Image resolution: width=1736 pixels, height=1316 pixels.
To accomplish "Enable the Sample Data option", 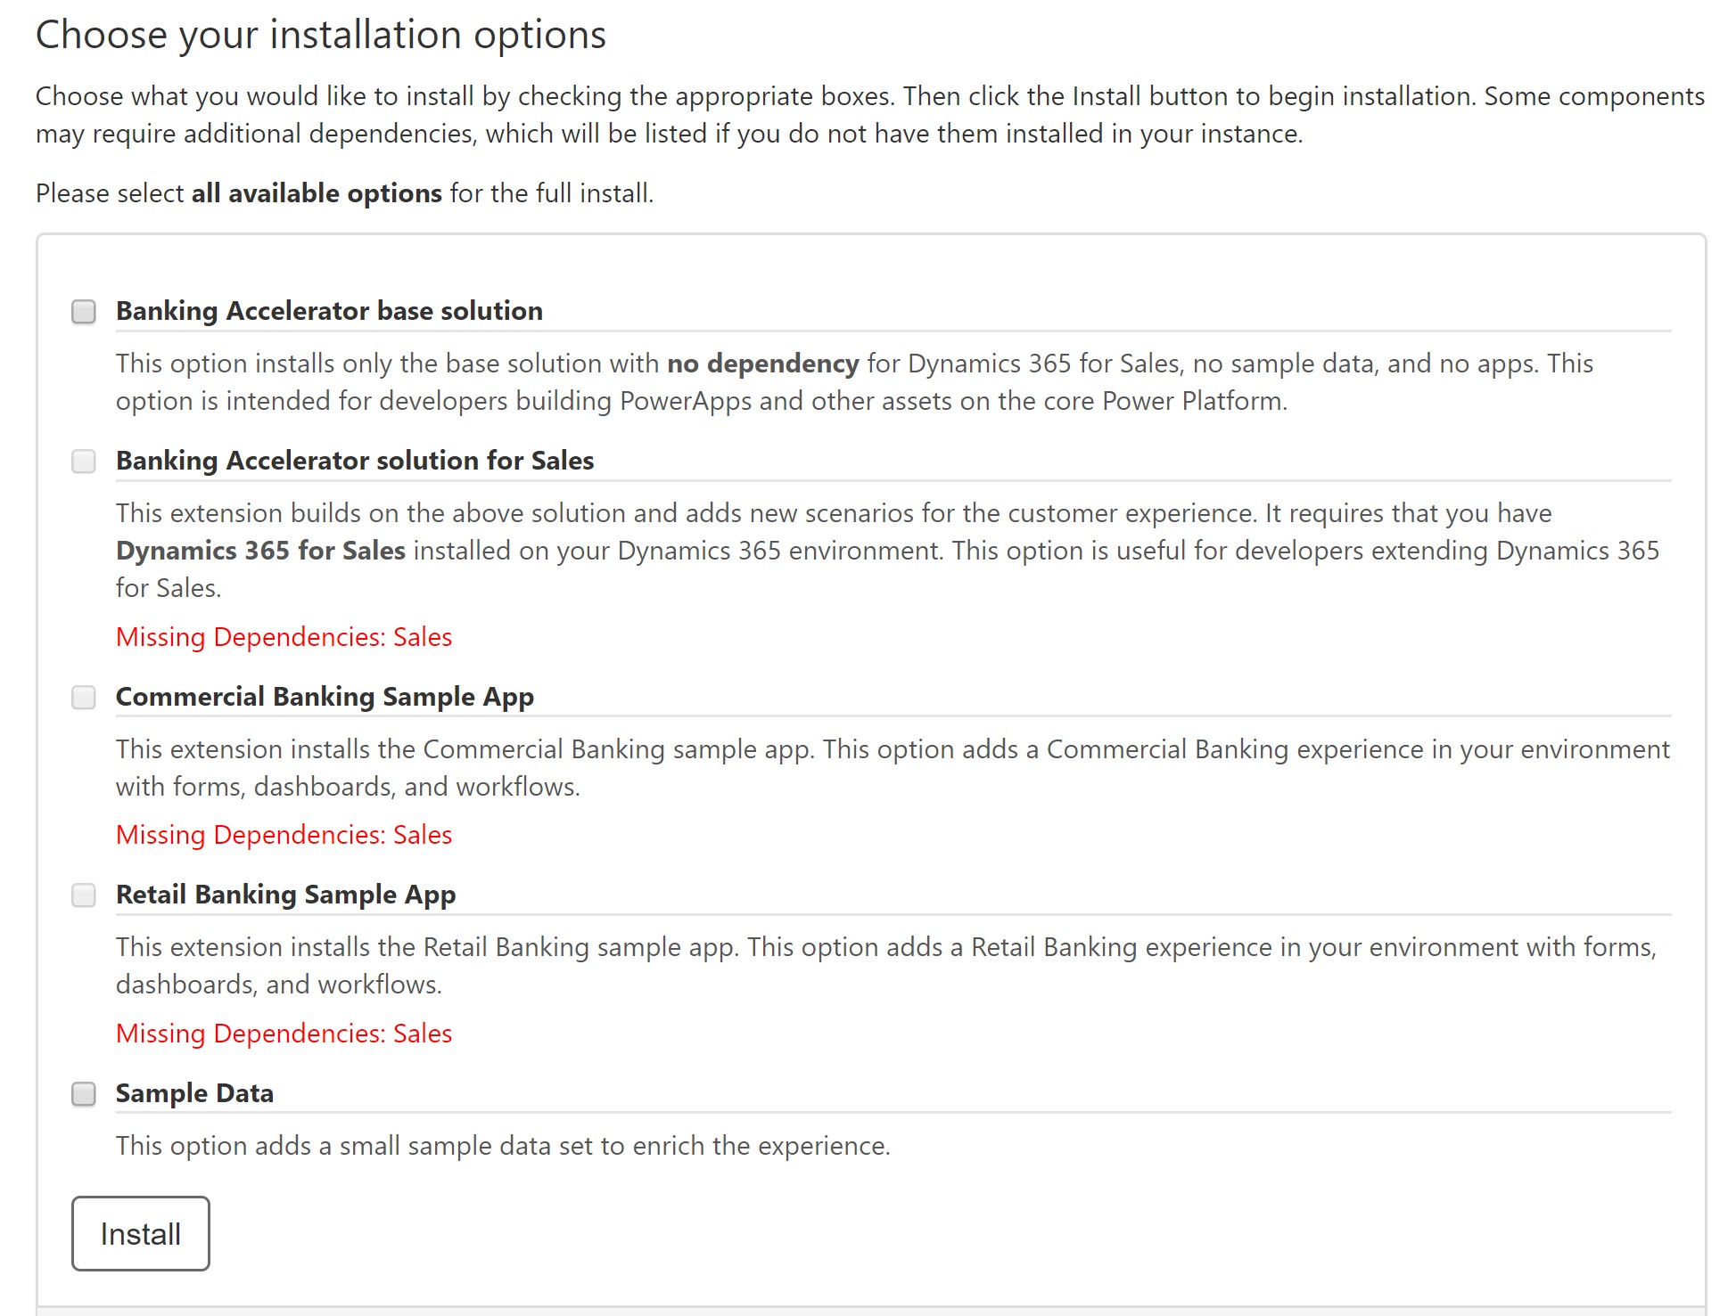I will point(84,1094).
